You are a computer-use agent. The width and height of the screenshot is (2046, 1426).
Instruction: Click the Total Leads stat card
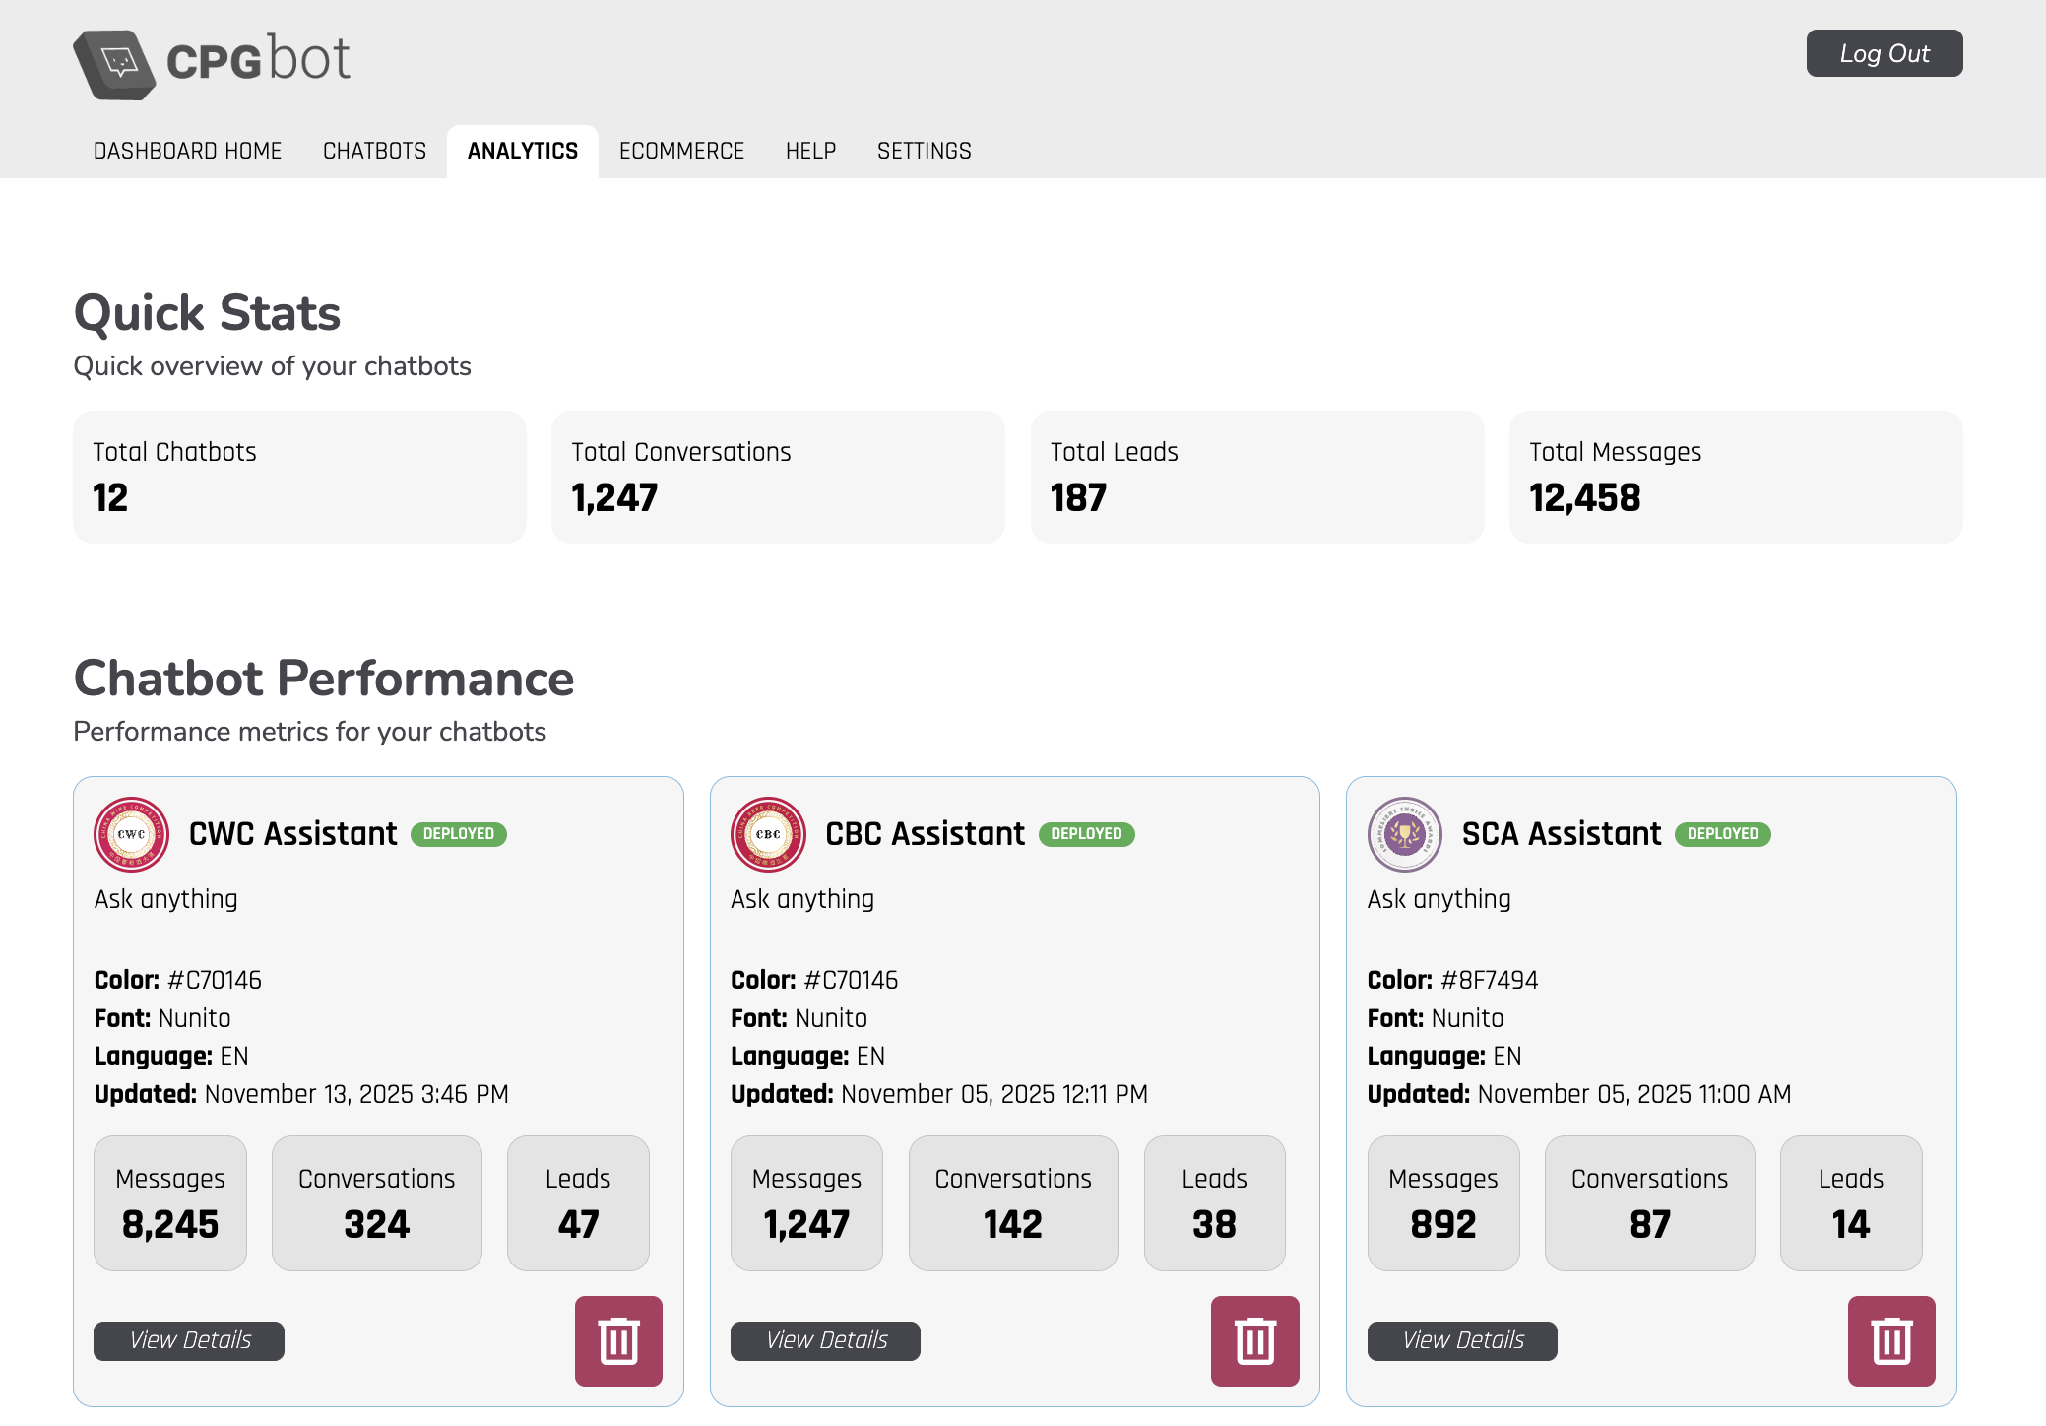coord(1257,477)
